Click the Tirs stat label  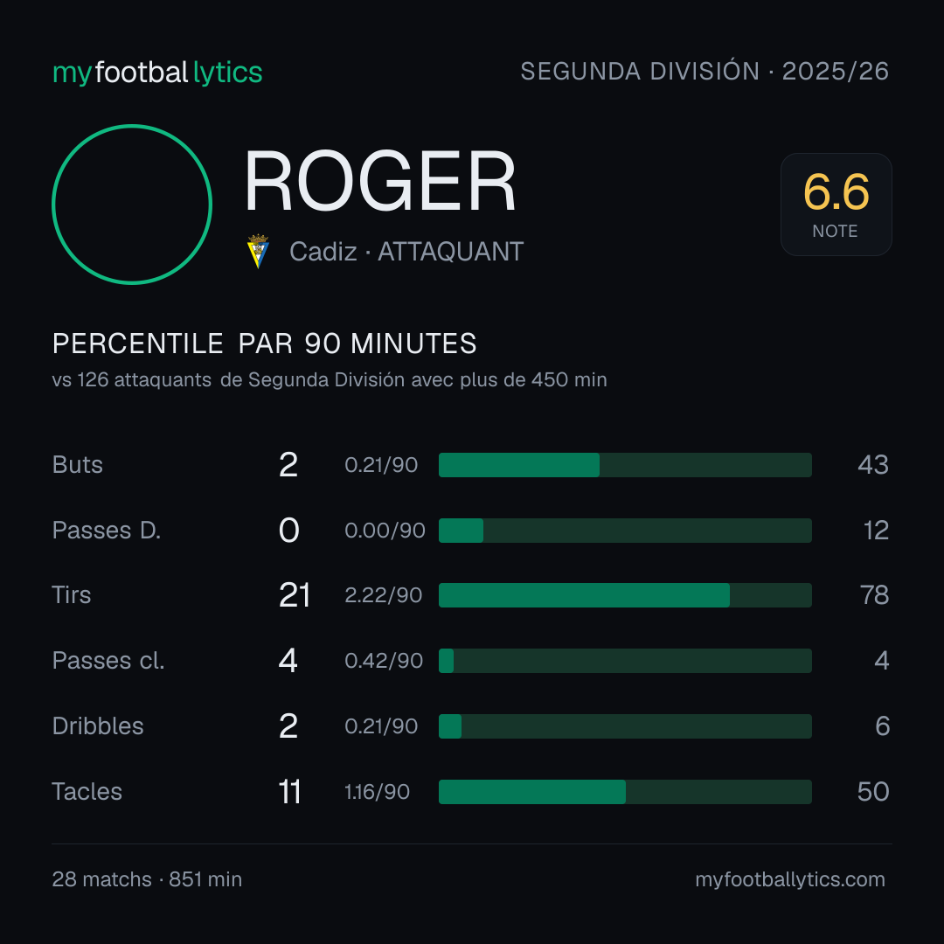pyautogui.click(x=72, y=595)
